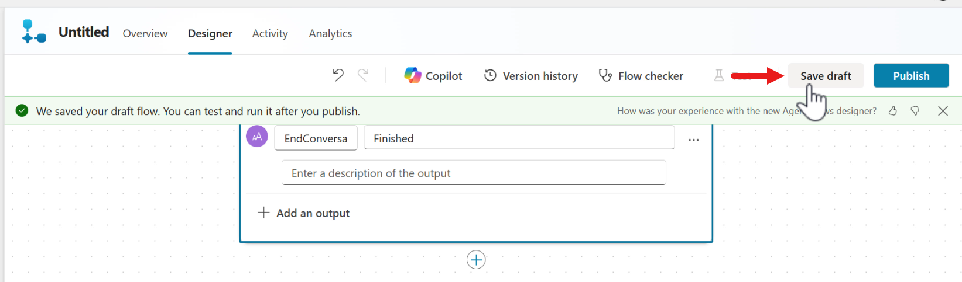Image resolution: width=962 pixels, height=282 pixels.
Task: Click Add an output
Action: pos(304,213)
